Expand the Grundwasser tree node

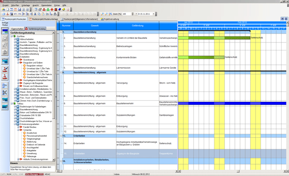click(18, 60)
